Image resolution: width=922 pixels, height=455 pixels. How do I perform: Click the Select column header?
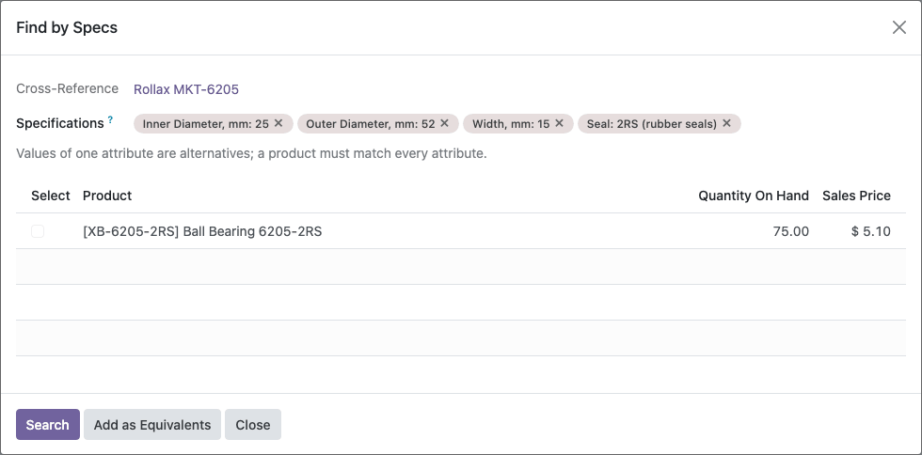pos(51,196)
